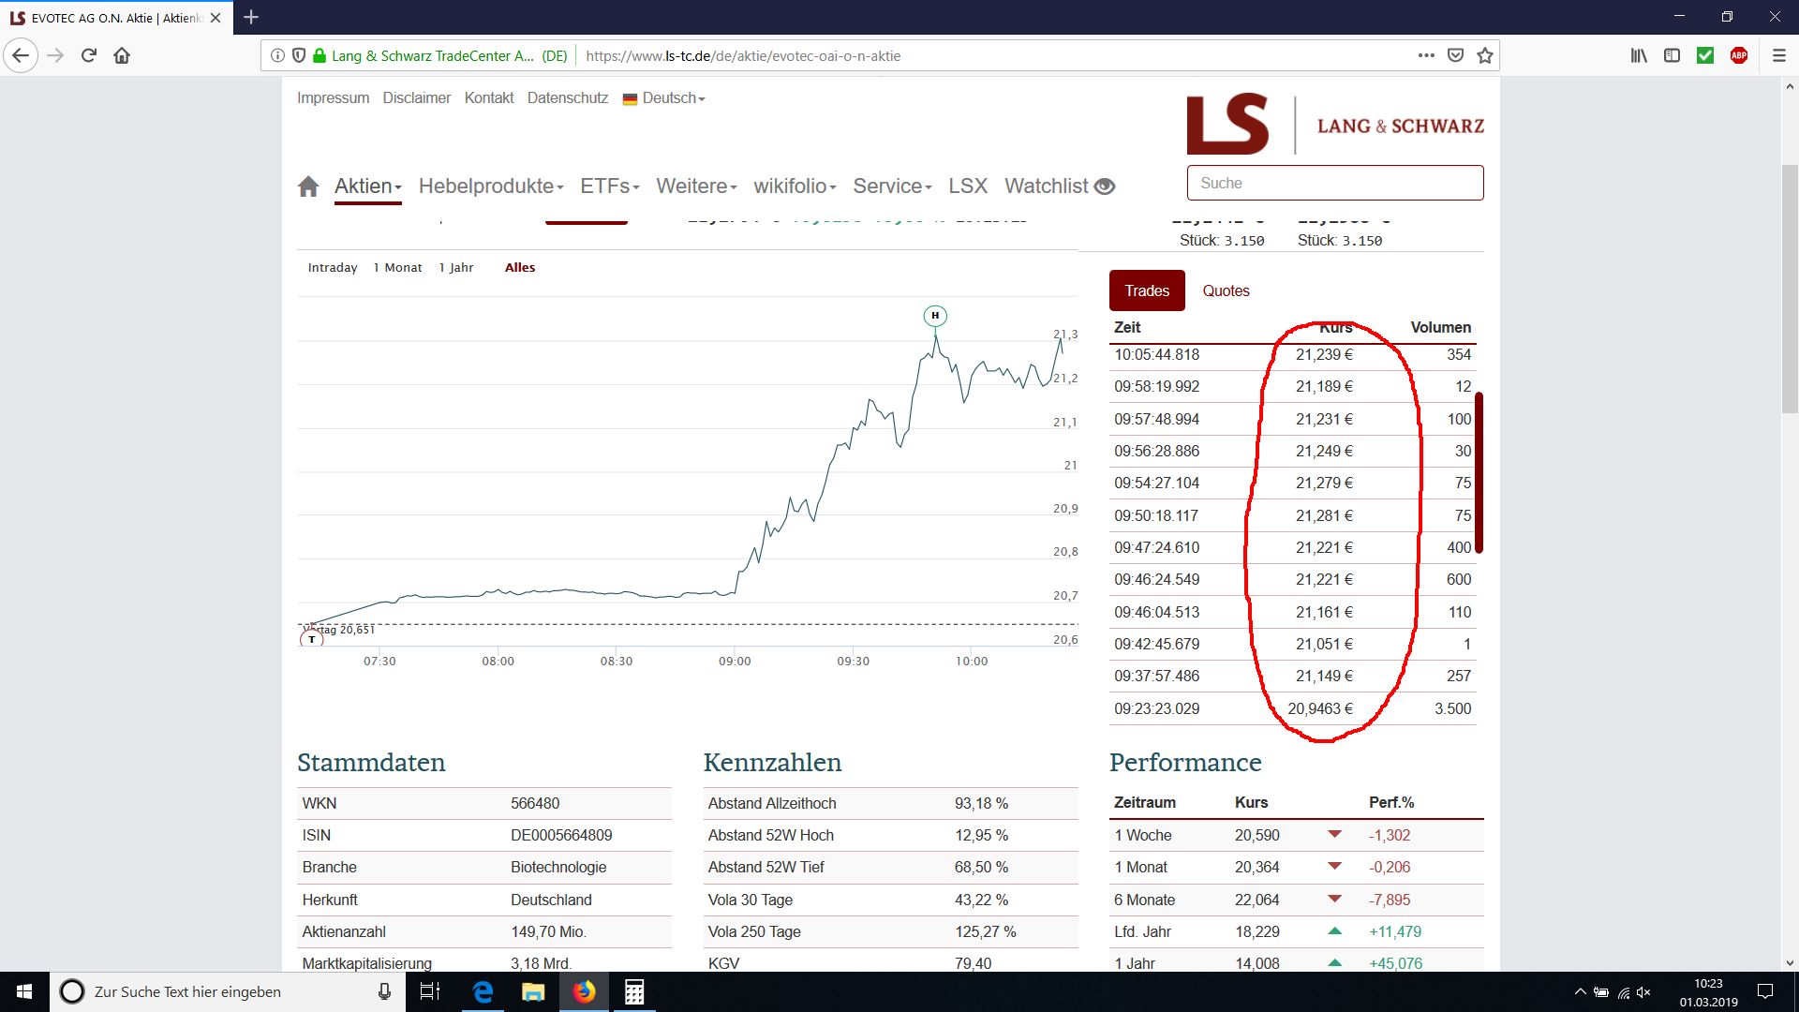Click the H high marker on chart
Viewport: 1799px width, 1012px height.
(x=934, y=316)
